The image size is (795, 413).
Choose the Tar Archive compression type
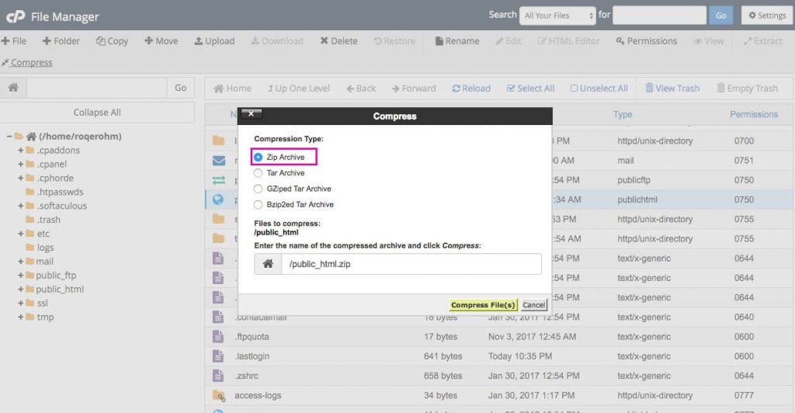[259, 173]
